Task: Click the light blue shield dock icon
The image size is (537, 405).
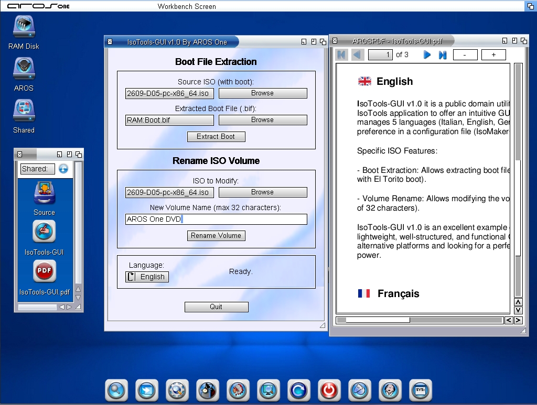Action: click(360, 390)
